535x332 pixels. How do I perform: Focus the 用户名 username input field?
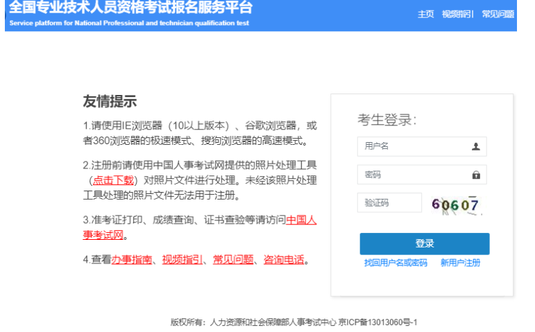coord(413,146)
